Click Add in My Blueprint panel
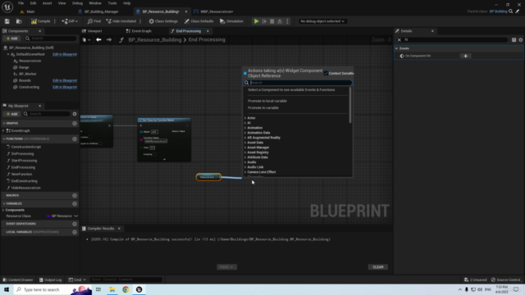 (11, 114)
